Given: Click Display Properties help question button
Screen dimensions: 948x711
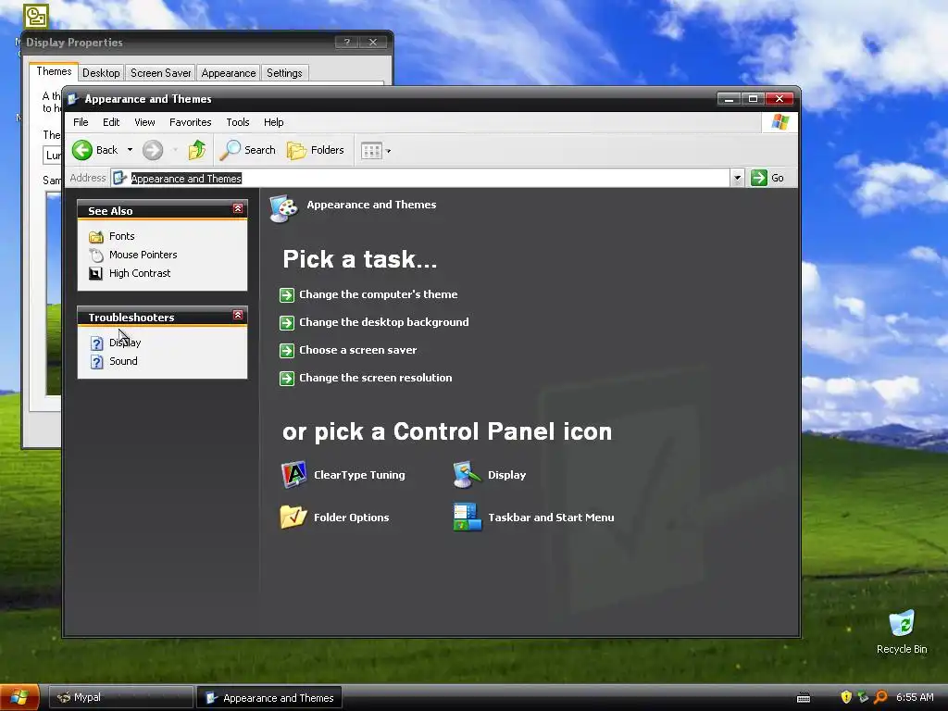Looking at the screenshot, I should pyautogui.click(x=347, y=43).
